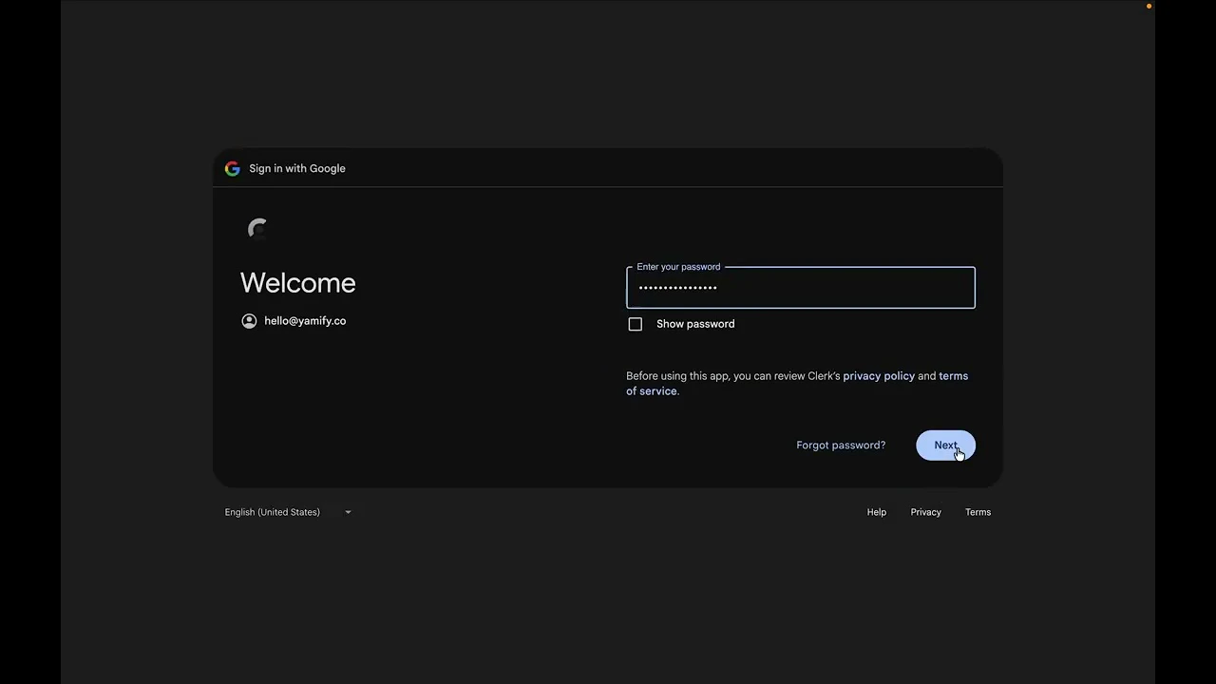1216x684 pixels.
Task: Click the Google logo icon
Action: pyautogui.click(x=232, y=168)
